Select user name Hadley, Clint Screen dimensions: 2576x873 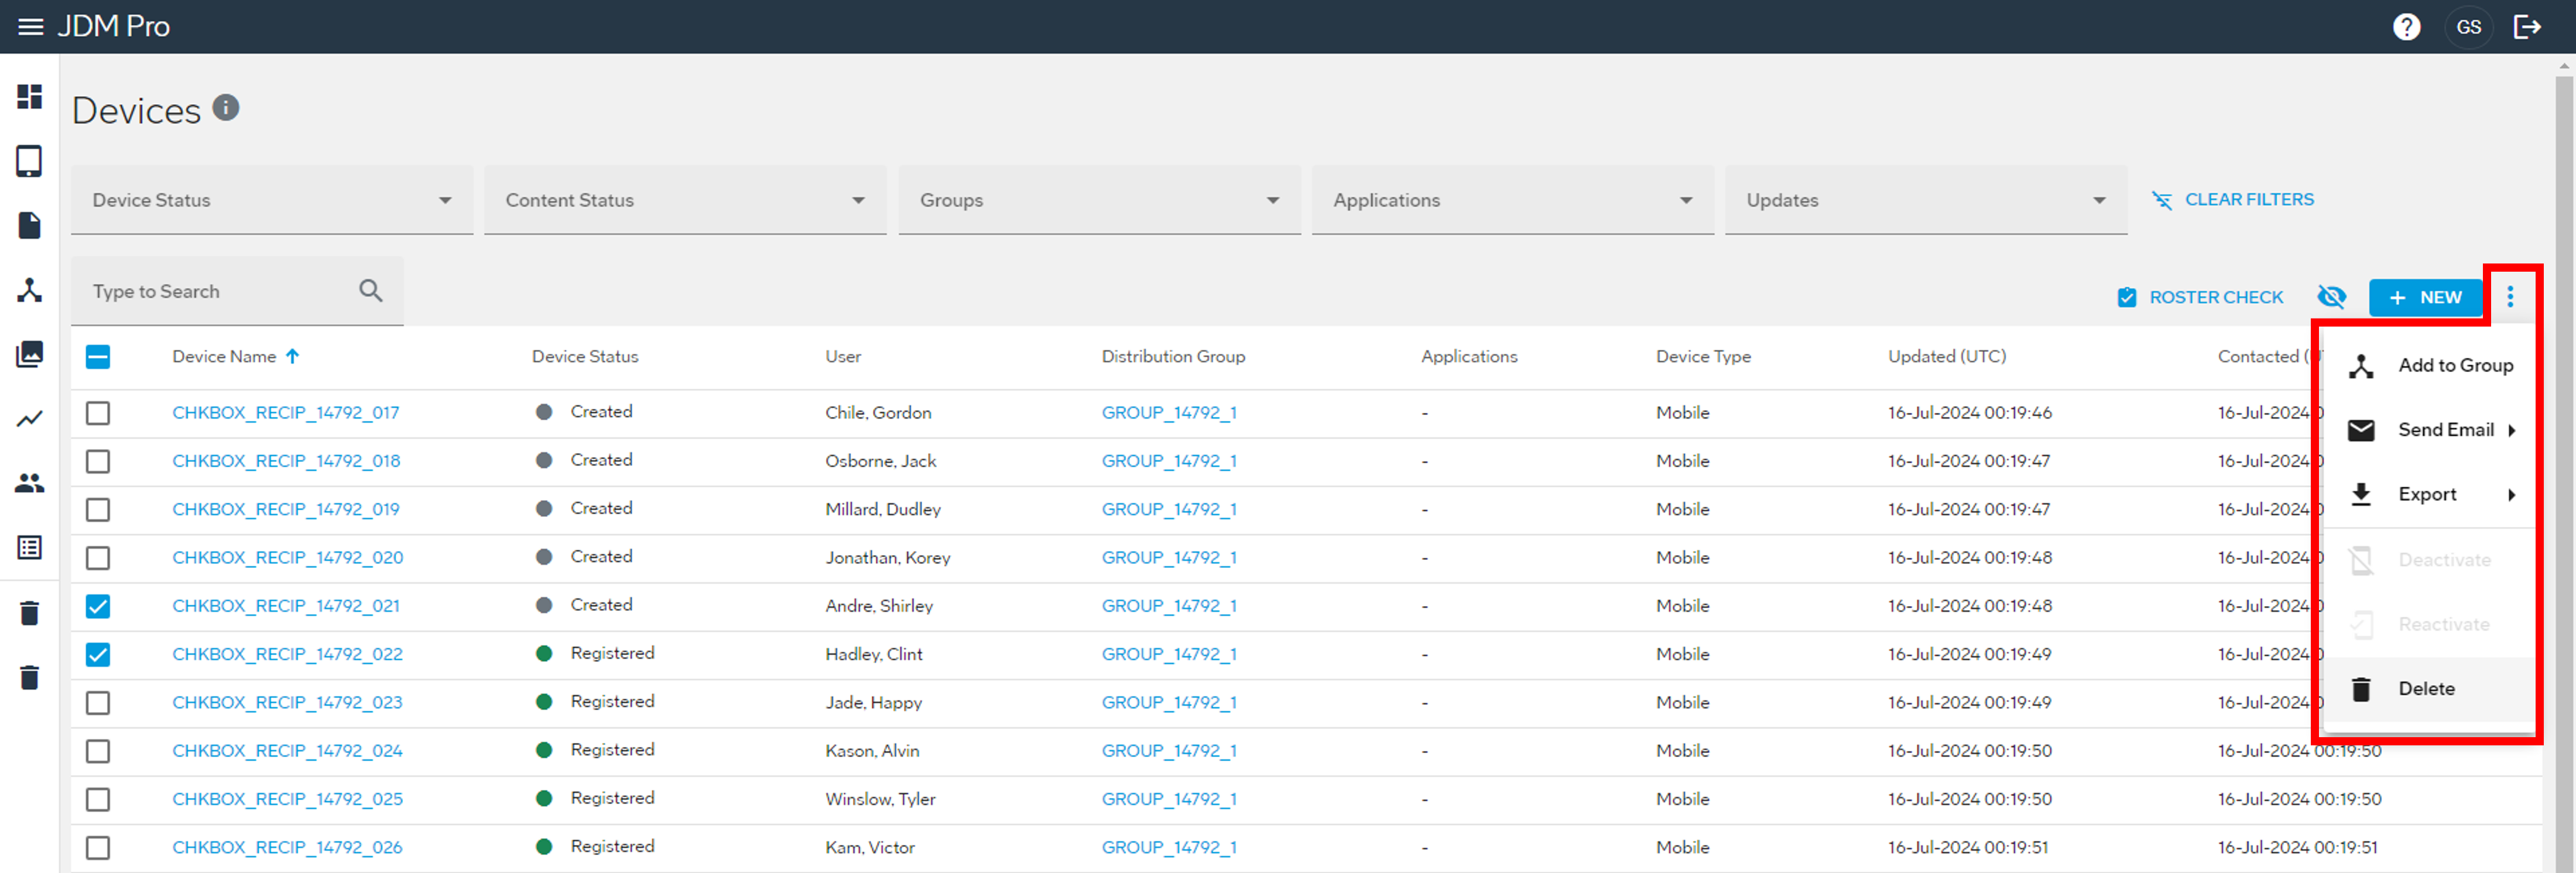pos(873,655)
